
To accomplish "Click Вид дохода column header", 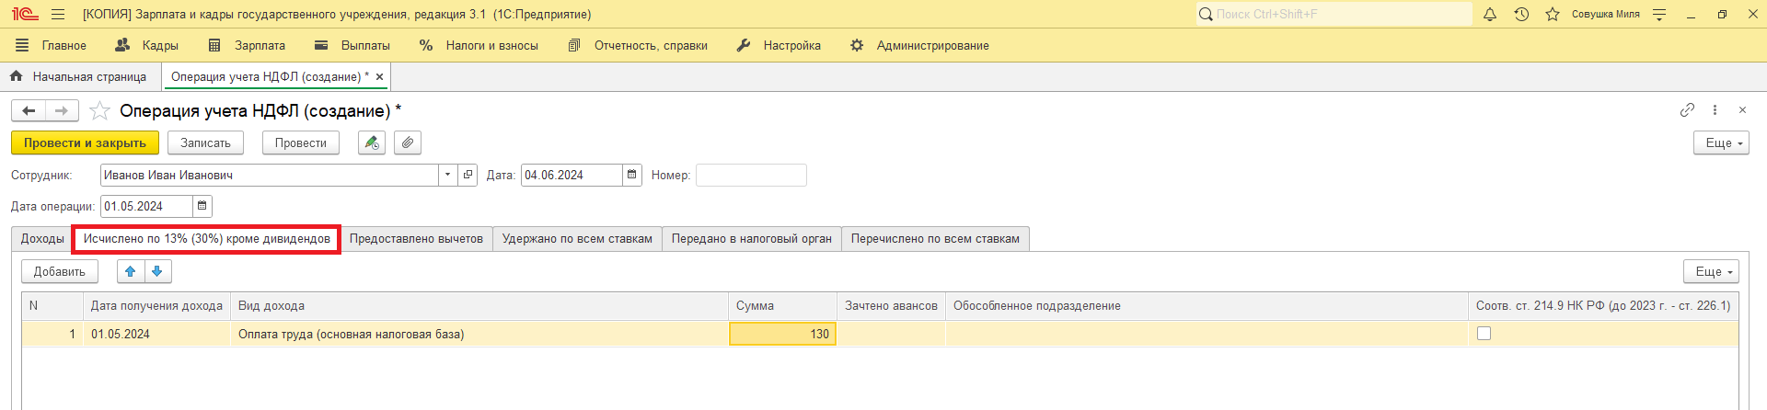I will click(479, 306).
